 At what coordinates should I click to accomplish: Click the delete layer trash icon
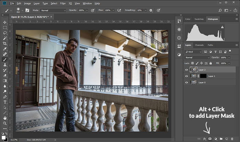[232, 139]
